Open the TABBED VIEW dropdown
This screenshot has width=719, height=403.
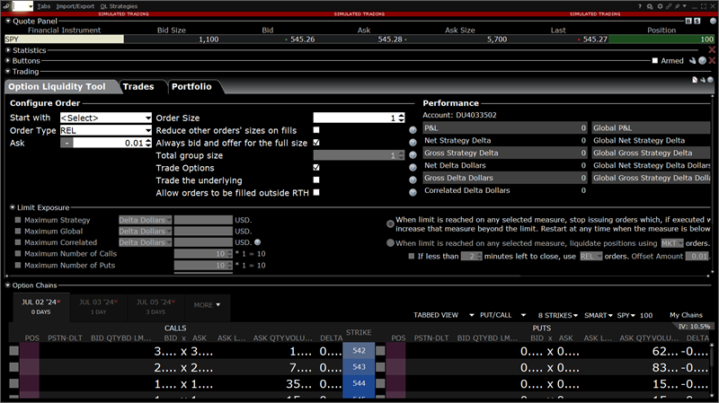point(443,316)
